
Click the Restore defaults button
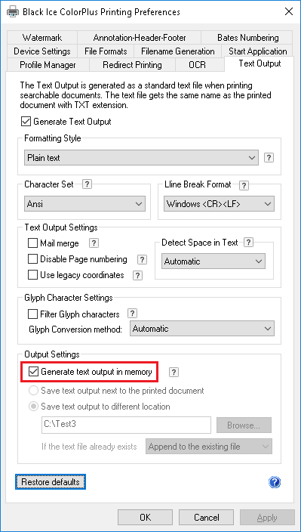click(51, 482)
